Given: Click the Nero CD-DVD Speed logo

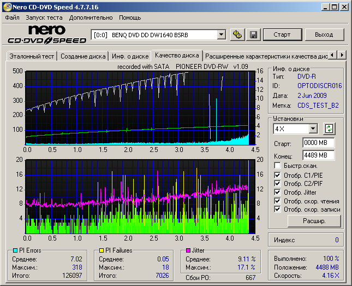Looking at the screenshot, I should tap(47, 34).
